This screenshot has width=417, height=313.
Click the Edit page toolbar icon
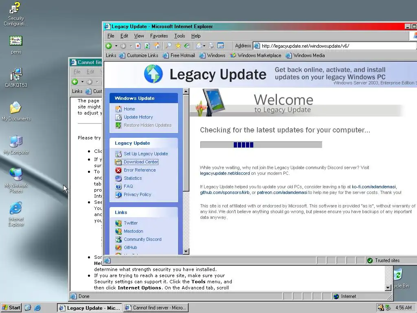pos(221,46)
